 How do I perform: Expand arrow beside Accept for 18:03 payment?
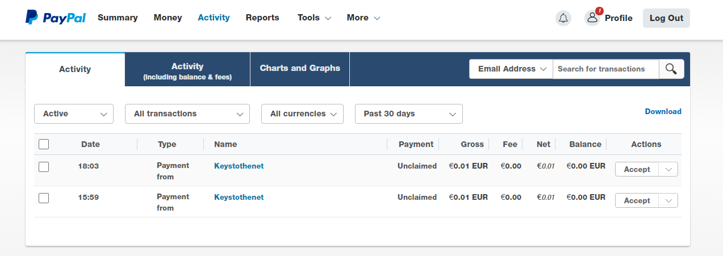click(668, 169)
